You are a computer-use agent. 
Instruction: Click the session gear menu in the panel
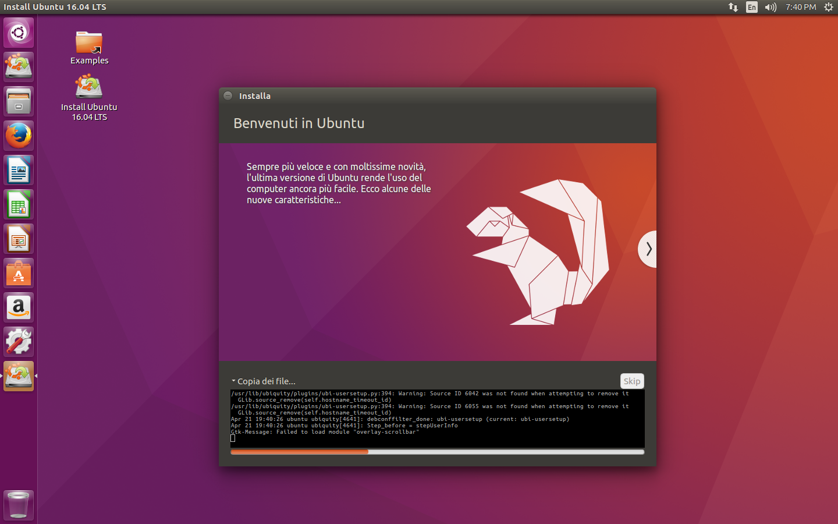(828, 8)
